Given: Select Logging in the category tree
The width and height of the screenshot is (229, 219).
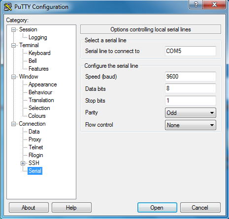Looking at the screenshot, I should [x=38, y=37].
